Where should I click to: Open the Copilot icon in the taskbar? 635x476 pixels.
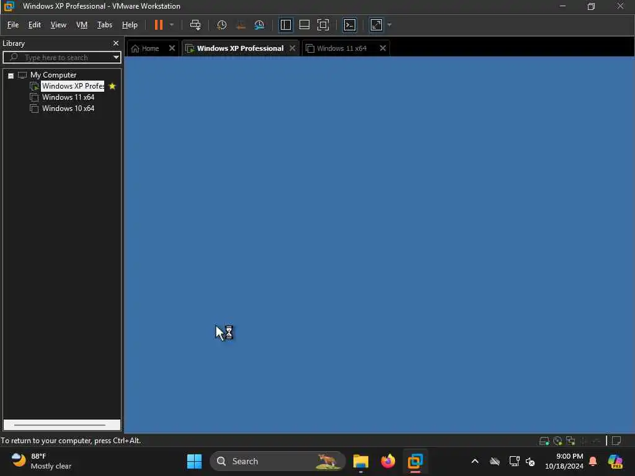click(616, 461)
